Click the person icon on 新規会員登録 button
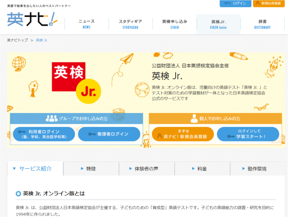This screenshot has height=217, width=288. click(258, 3)
